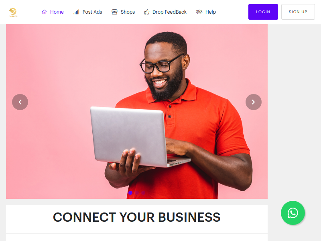The height and width of the screenshot is (241, 321).
Task: Click the house icon beside Home
Action: tap(44, 12)
